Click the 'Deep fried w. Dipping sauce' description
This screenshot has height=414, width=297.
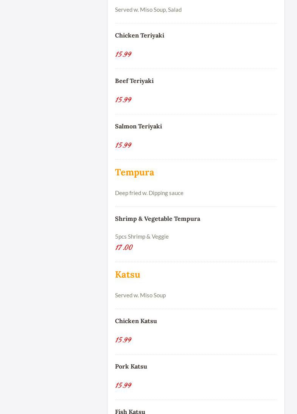pos(149,193)
